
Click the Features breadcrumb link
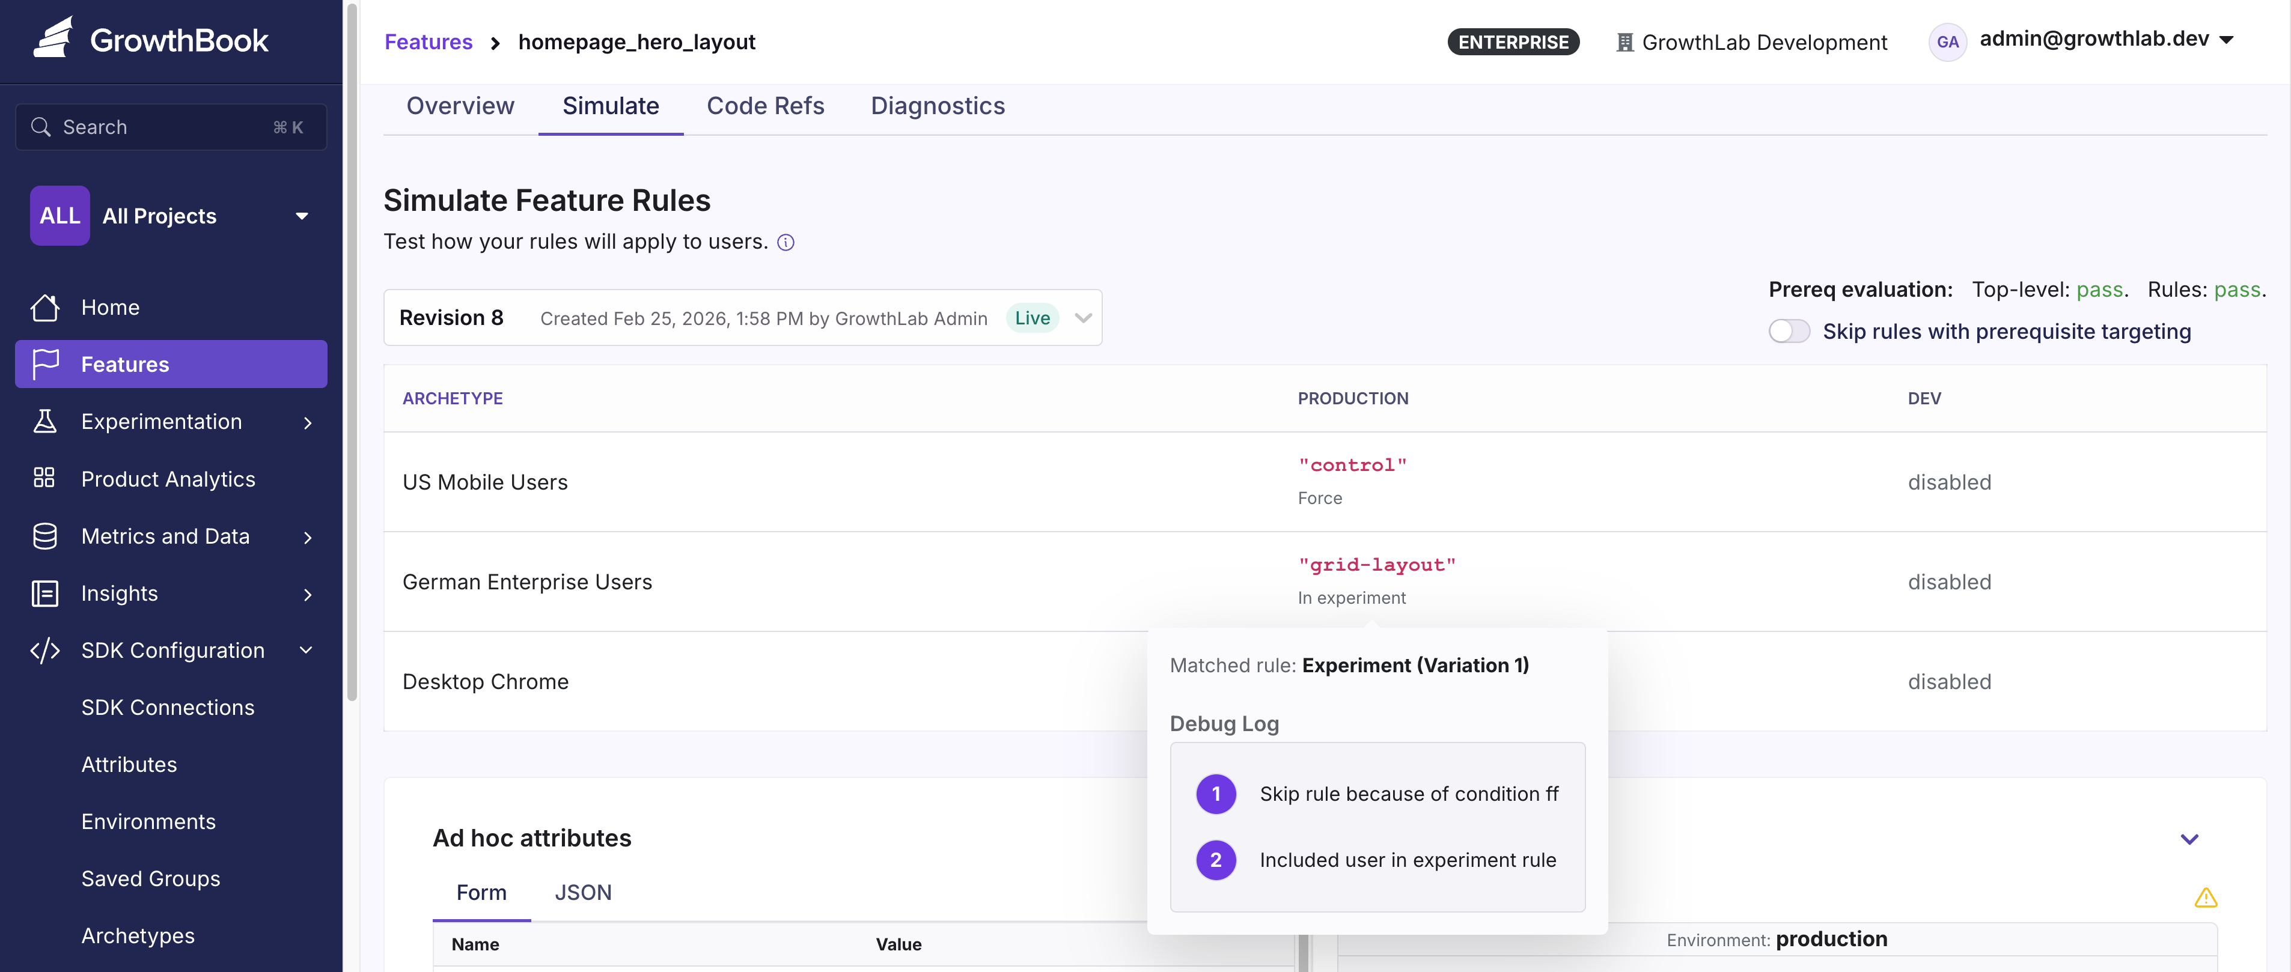pos(428,42)
